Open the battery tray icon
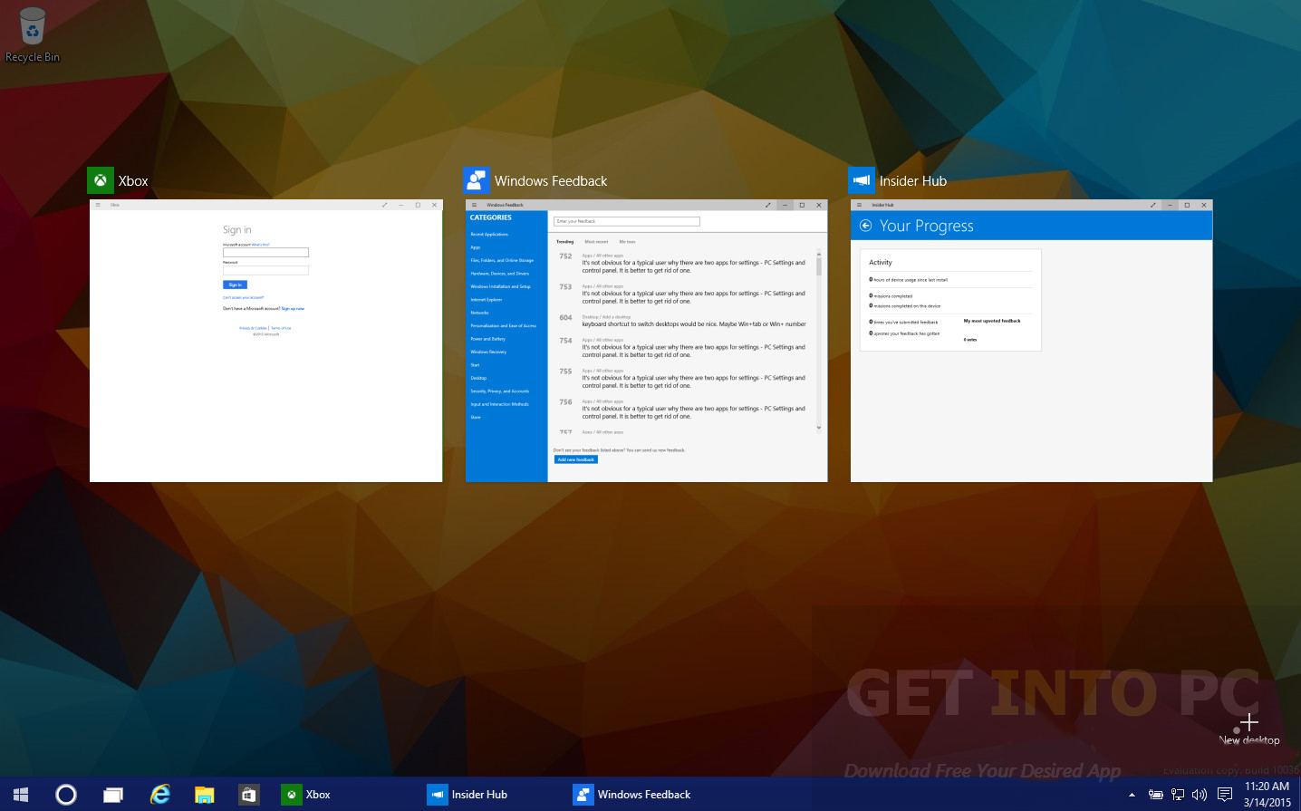The image size is (1301, 811). tap(1156, 795)
